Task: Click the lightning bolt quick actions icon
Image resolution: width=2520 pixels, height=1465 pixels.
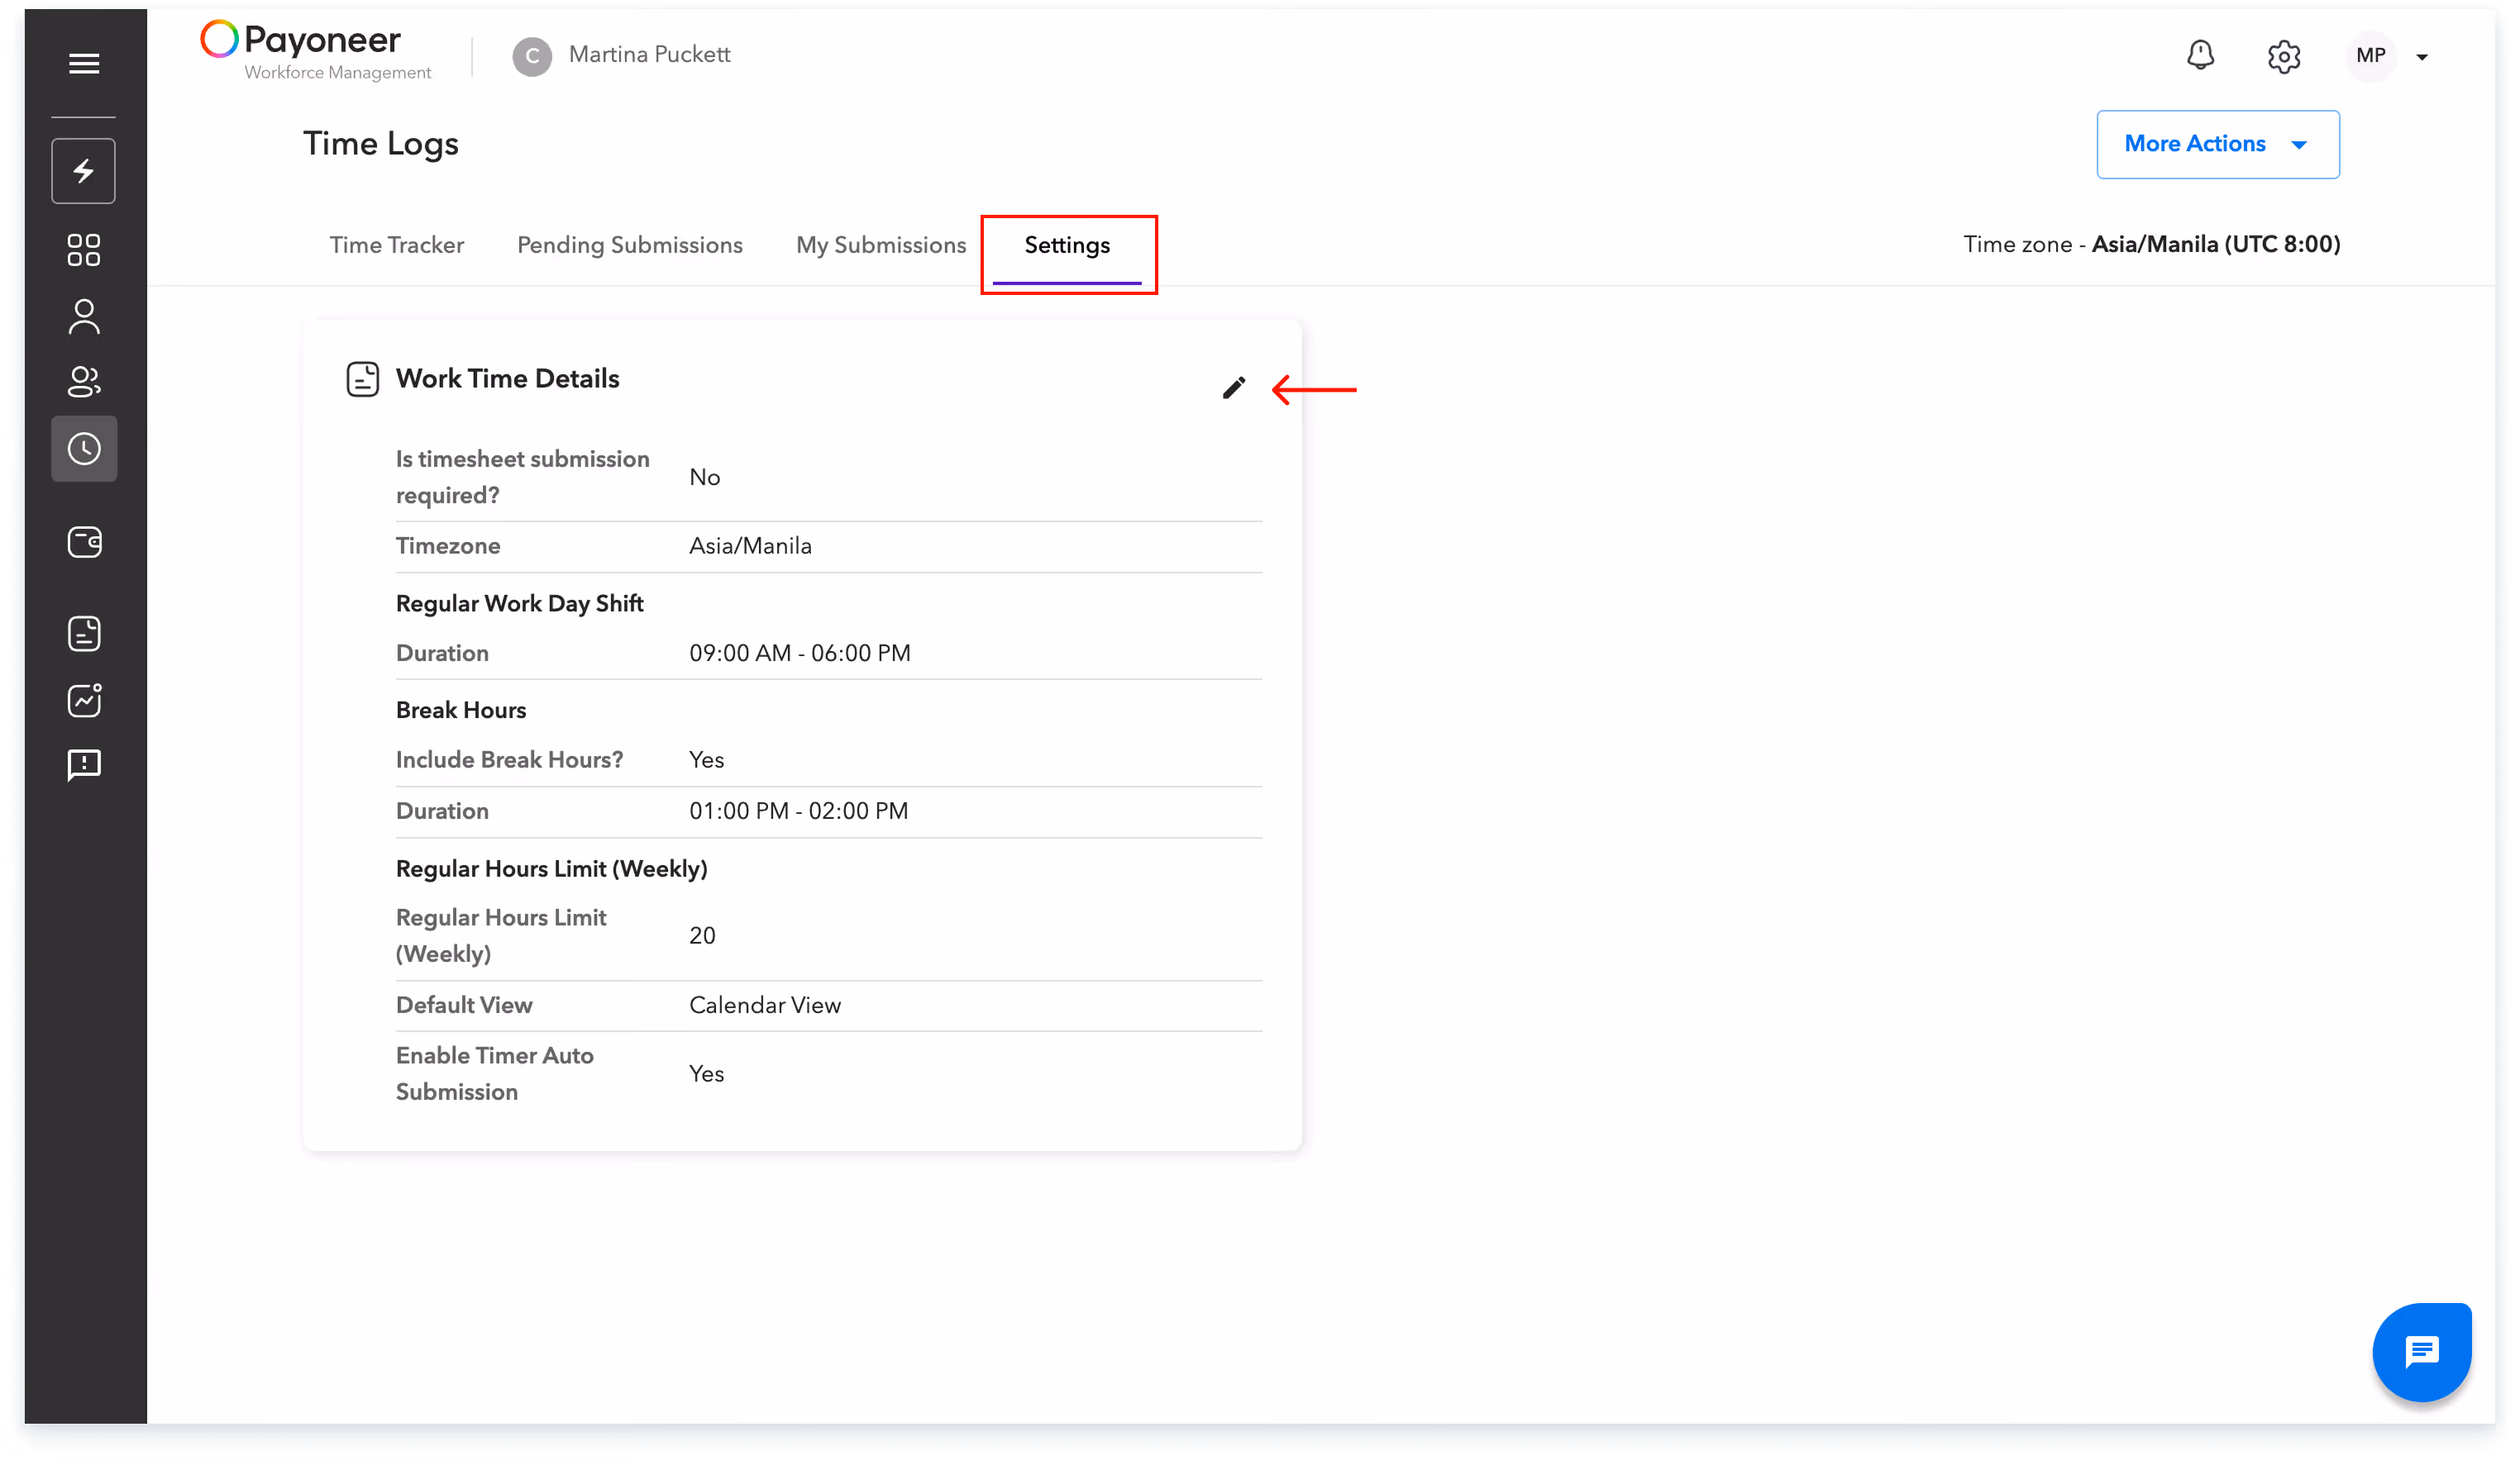Action: click(x=84, y=171)
